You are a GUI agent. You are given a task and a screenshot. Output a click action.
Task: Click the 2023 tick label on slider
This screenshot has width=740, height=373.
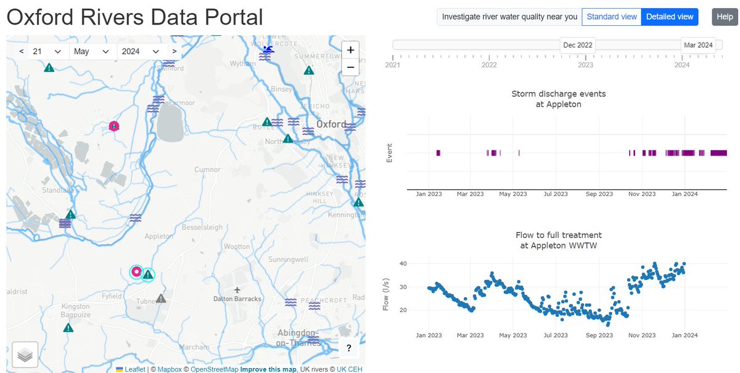(x=585, y=64)
